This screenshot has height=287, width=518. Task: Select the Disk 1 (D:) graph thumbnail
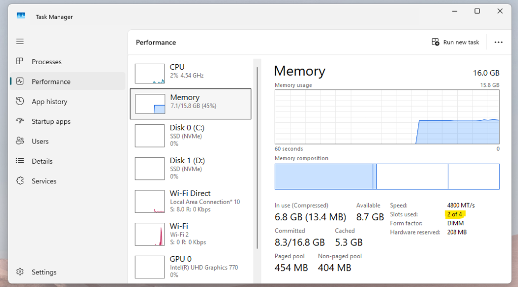click(150, 169)
